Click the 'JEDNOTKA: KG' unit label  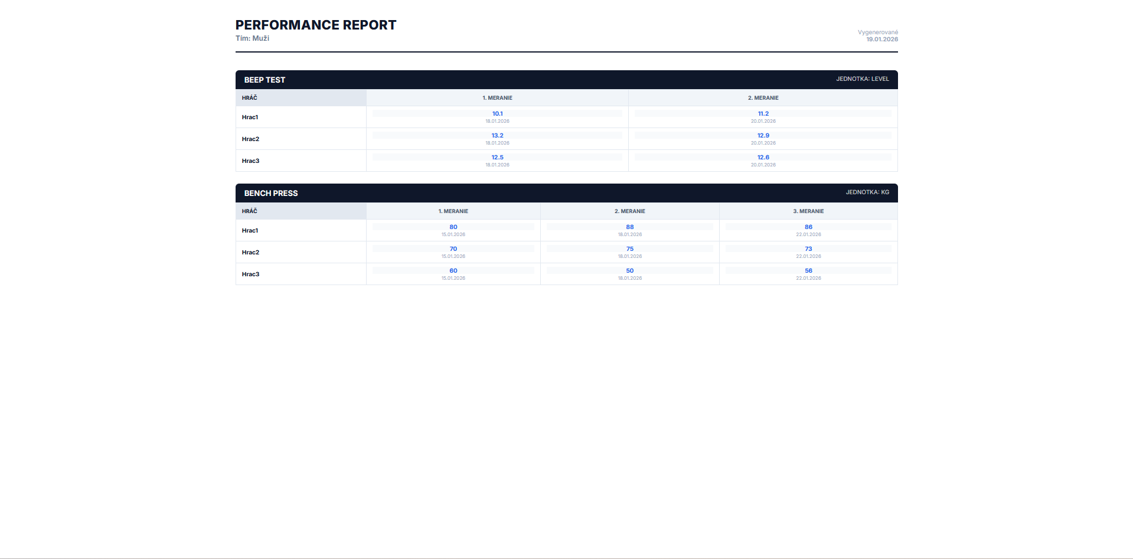pos(867,192)
